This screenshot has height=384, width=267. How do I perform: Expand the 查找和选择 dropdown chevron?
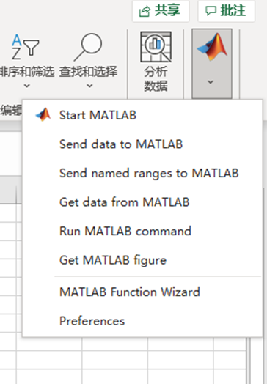click(89, 86)
